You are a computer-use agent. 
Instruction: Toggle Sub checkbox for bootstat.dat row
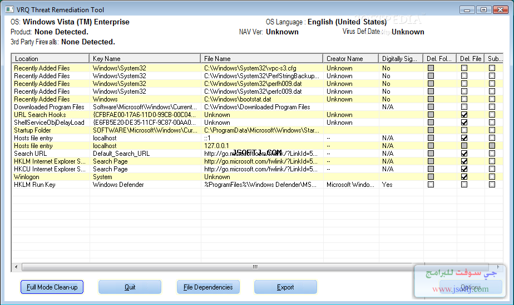(x=492, y=99)
